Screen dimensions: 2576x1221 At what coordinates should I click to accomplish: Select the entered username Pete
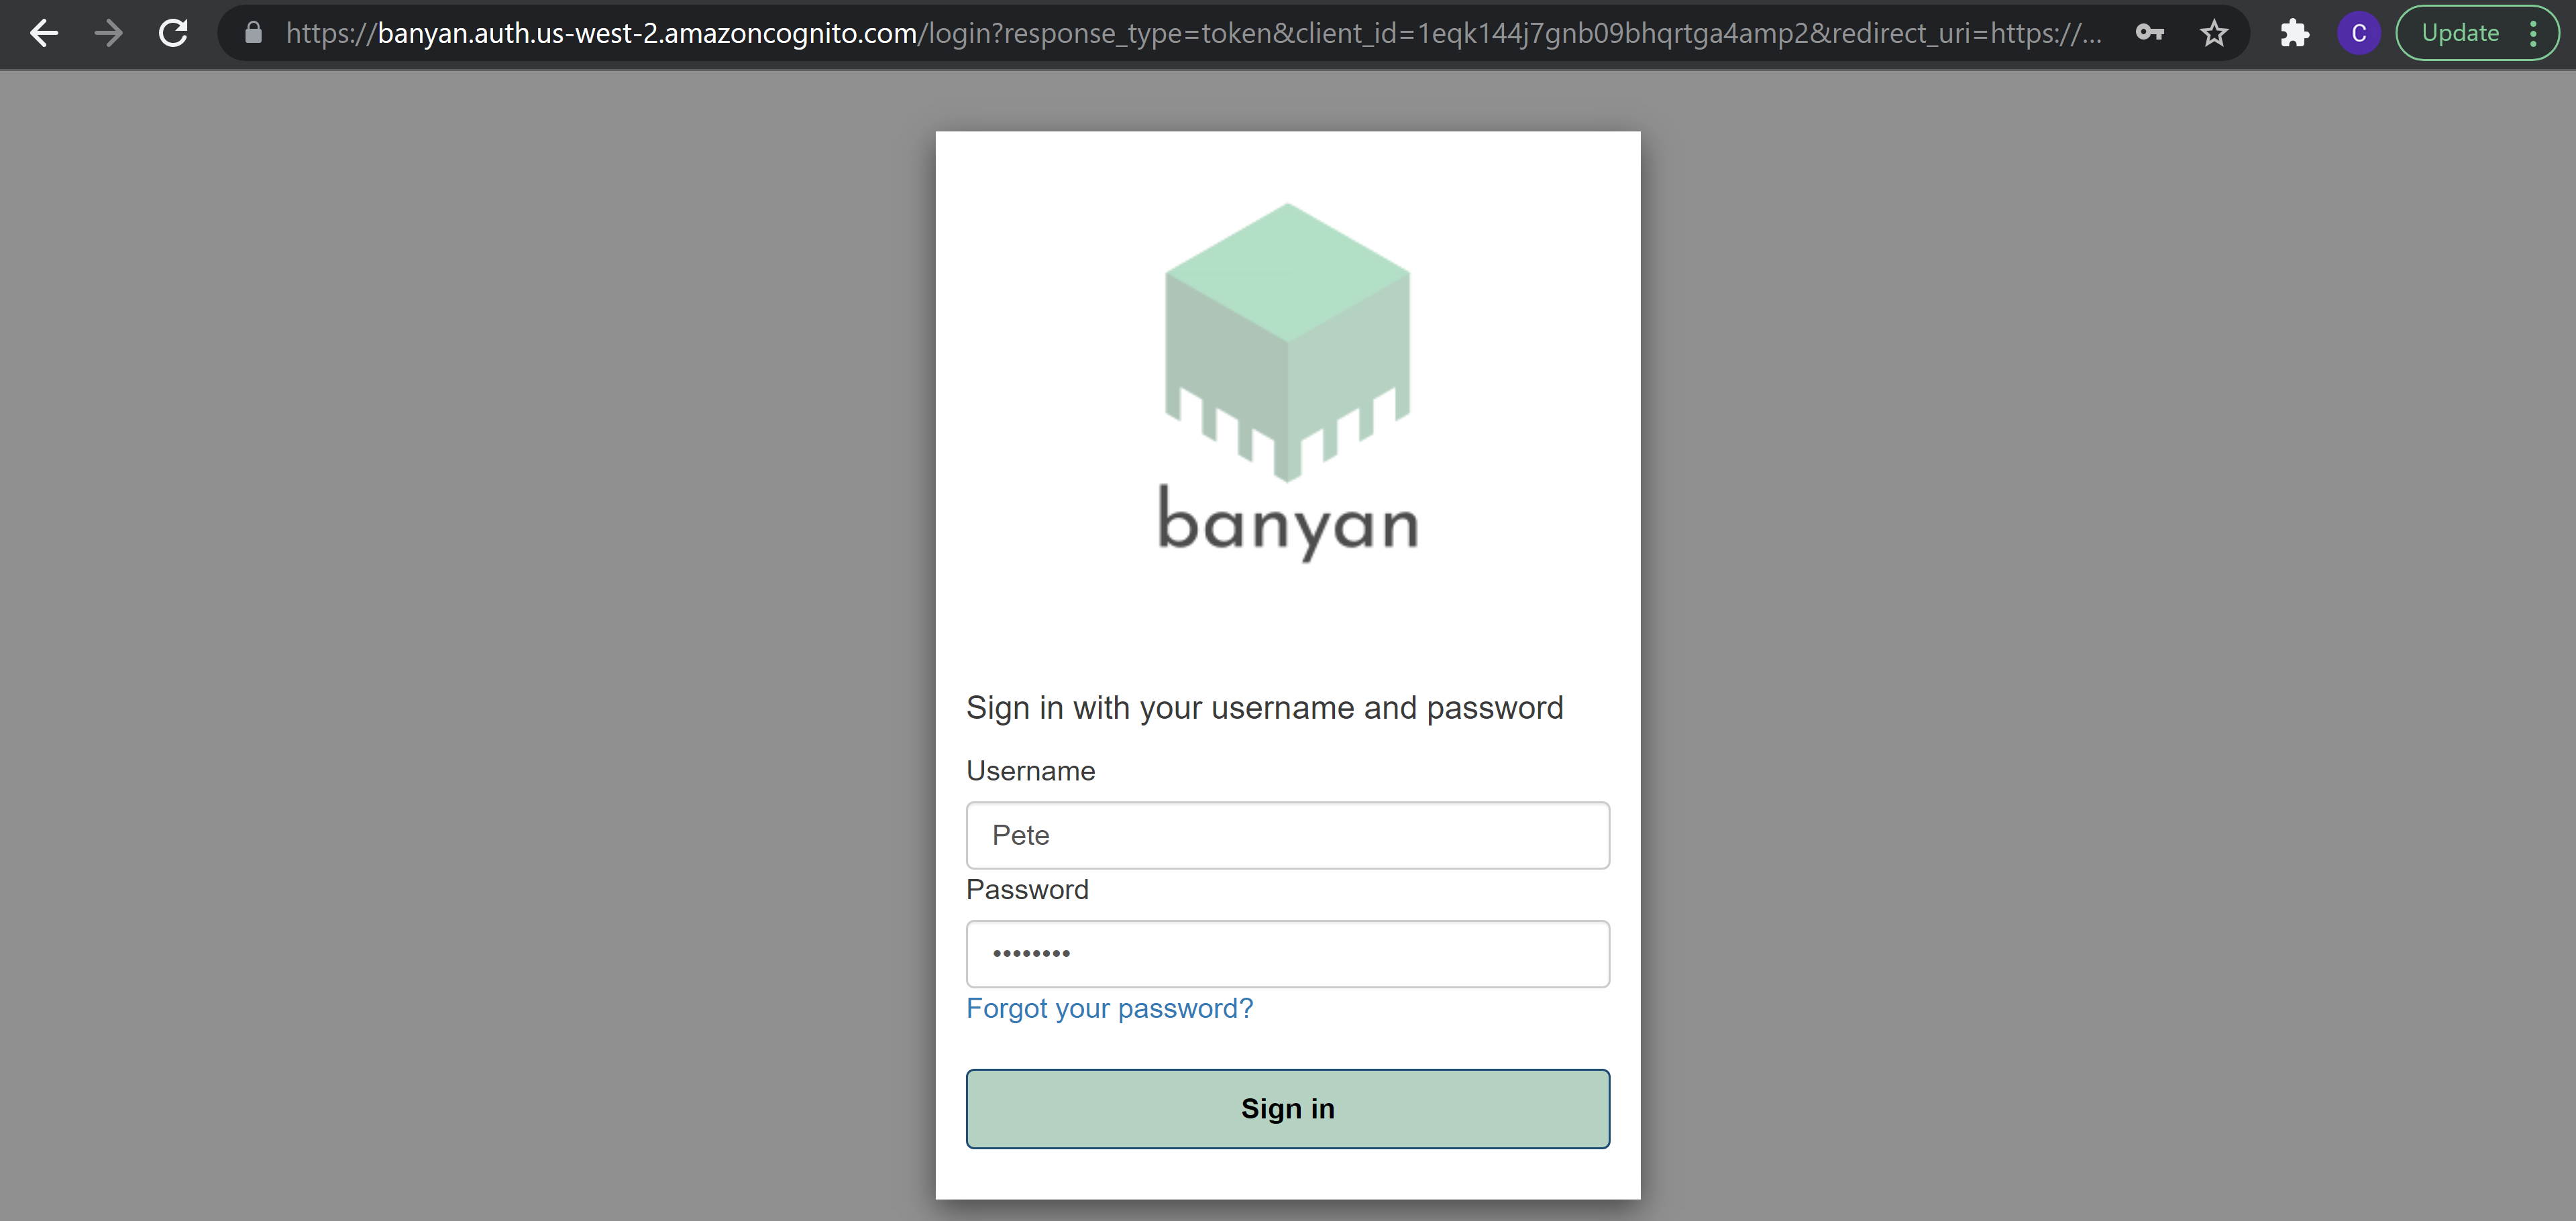pyautogui.click(x=1020, y=835)
